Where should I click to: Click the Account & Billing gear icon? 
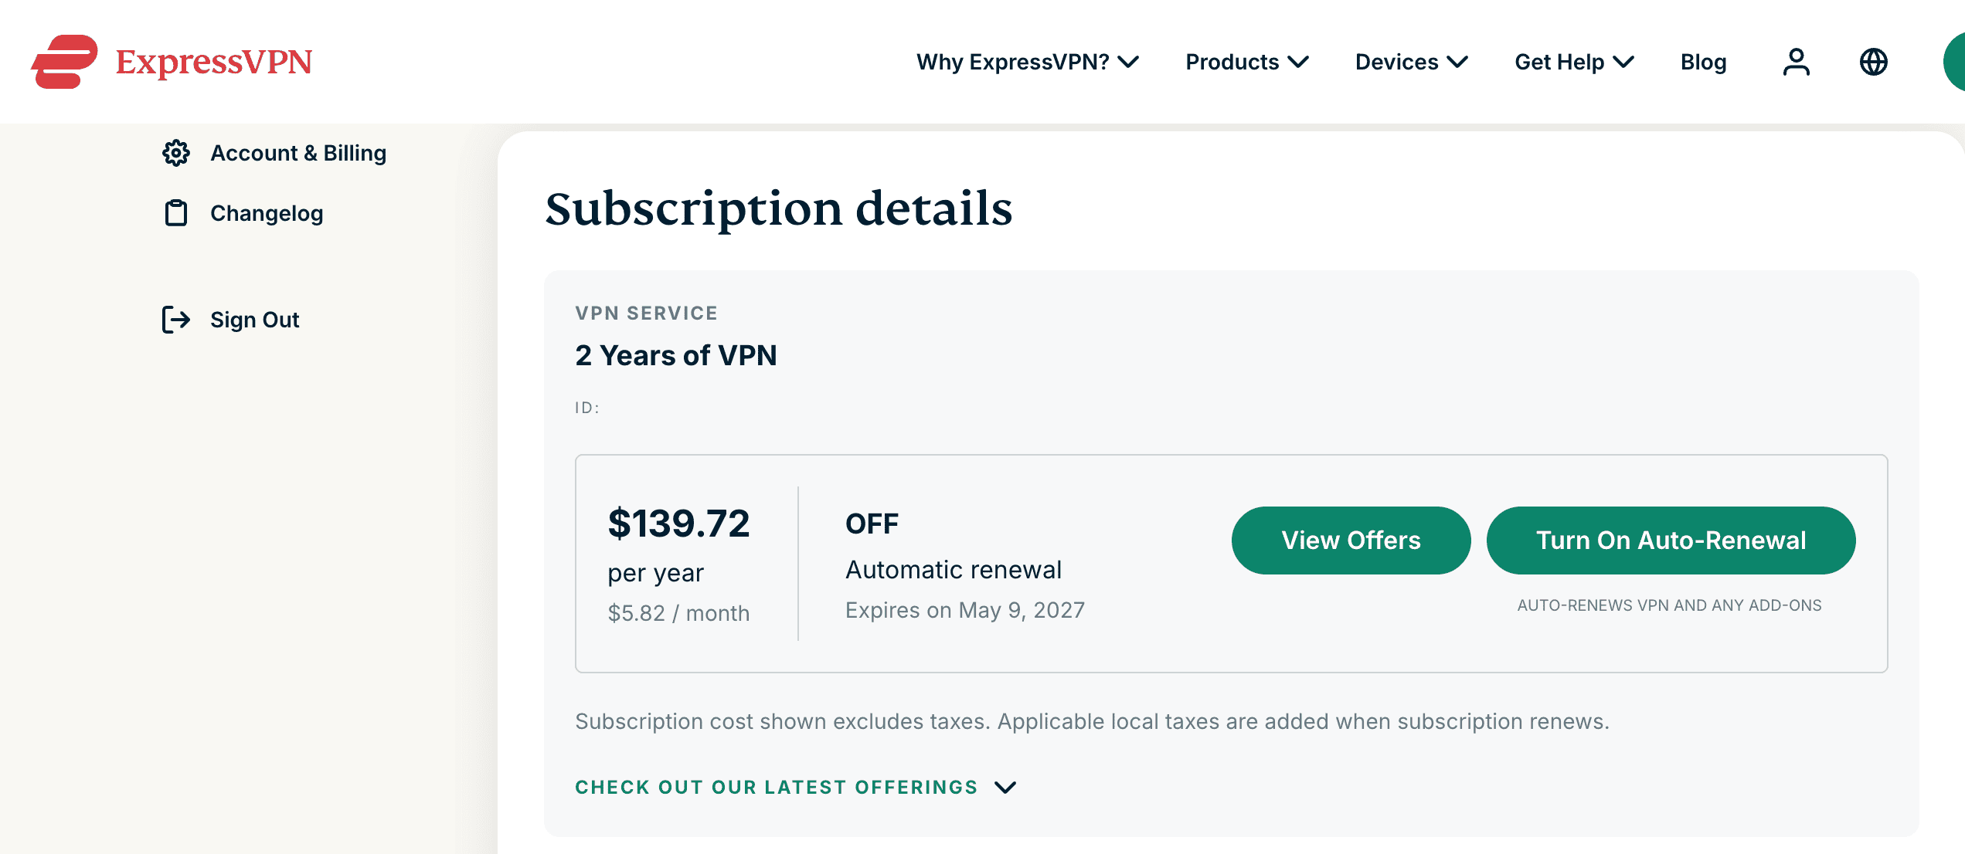(176, 153)
